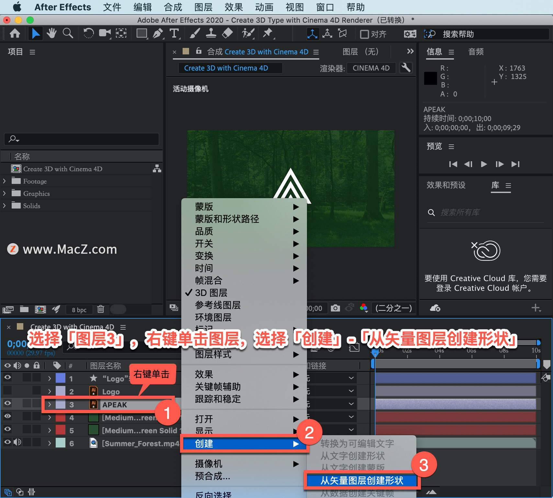Hide layer 5 Medium Green Solid
The image size is (553, 498).
coord(7,429)
